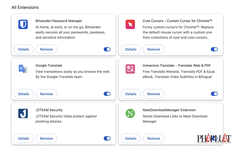This screenshot has height=146, width=233.
Task: Click the All Extensions heading
Action: pyautogui.click(x=25, y=7)
